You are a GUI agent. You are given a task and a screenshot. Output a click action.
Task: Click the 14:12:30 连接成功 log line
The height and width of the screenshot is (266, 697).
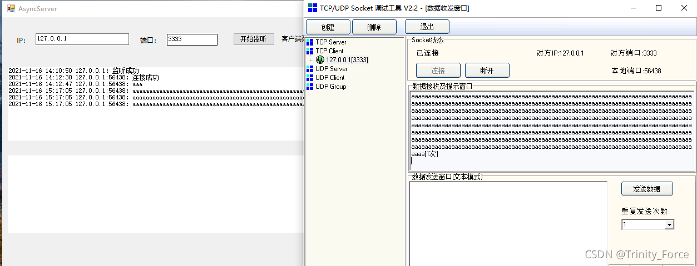(x=83, y=78)
